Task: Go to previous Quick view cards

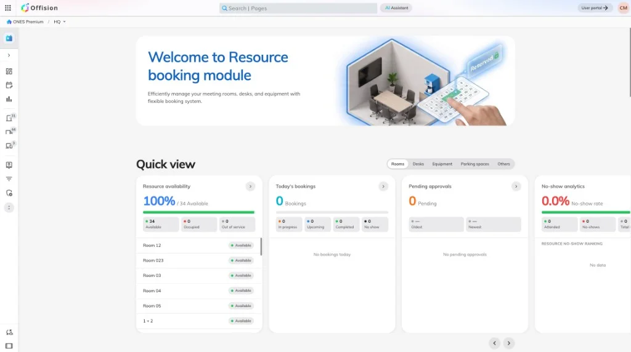Action: point(495,343)
